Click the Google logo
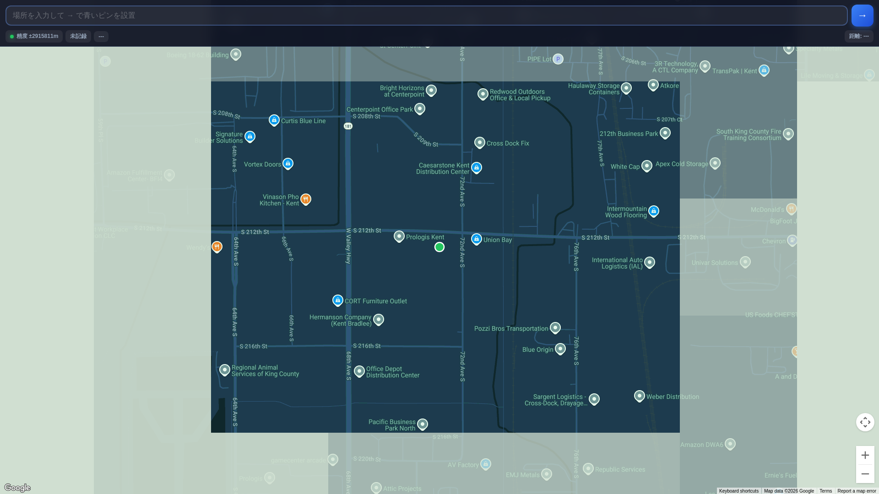The width and height of the screenshot is (879, 494). coord(17,488)
